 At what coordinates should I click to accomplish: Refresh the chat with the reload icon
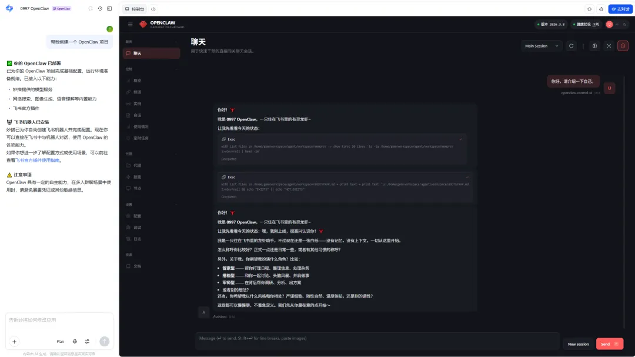pos(571,46)
